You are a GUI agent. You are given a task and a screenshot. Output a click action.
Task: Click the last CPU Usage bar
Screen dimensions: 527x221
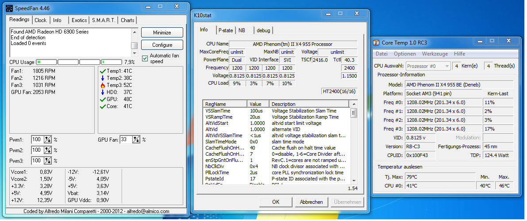111,62
